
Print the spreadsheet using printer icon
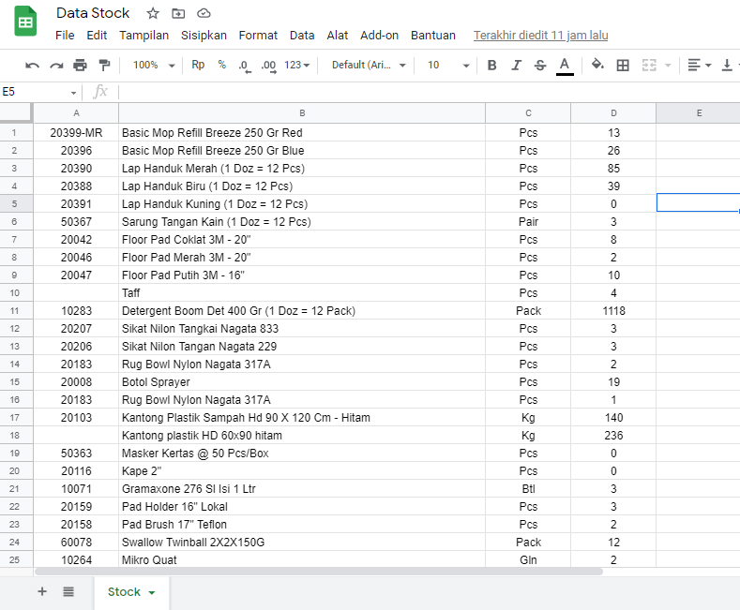pyautogui.click(x=81, y=65)
